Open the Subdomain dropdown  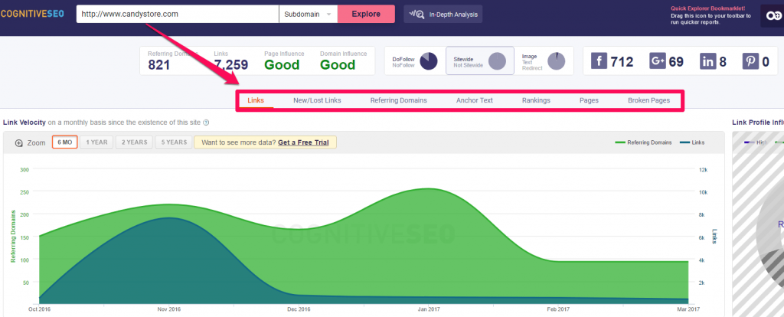(308, 14)
